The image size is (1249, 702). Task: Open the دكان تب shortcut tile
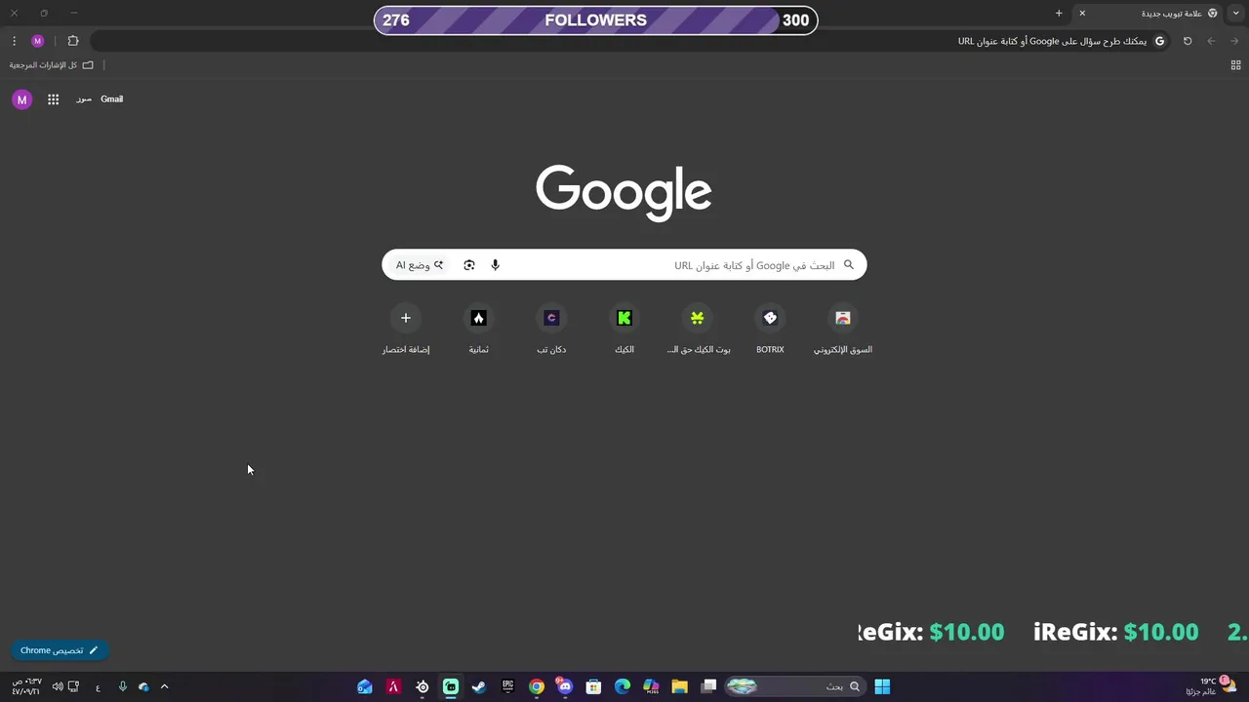(x=551, y=330)
